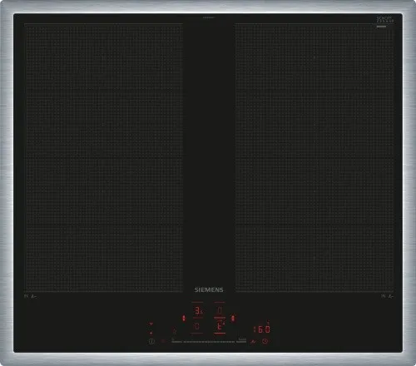The width and height of the screenshot is (416, 366).
Task: Click the SIEMENS logo
Action: click(x=209, y=289)
